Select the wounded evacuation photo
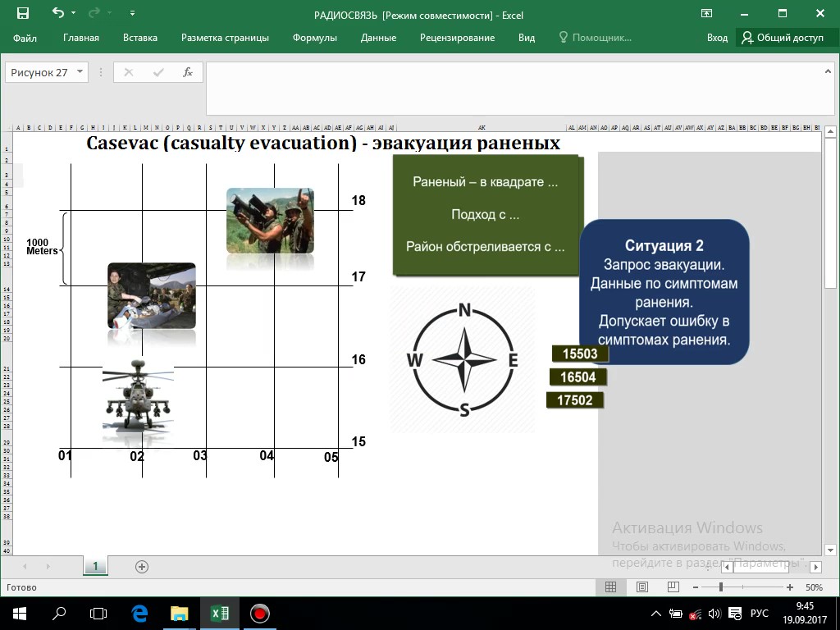Image resolution: width=840 pixels, height=630 pixels. coord(152,295)
